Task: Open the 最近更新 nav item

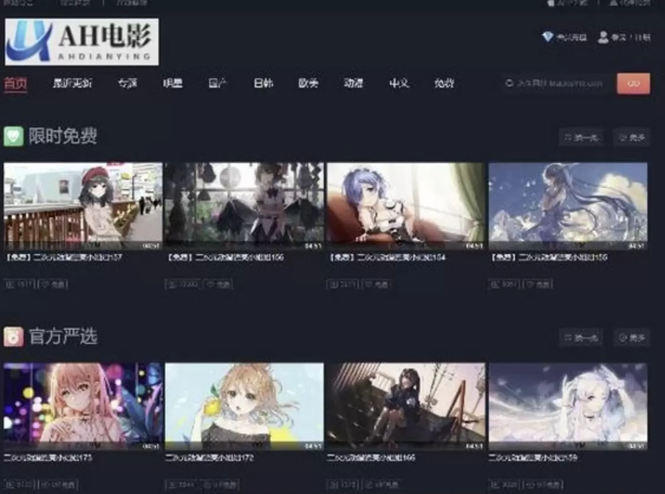Action: pyautogui.click(x=72, y=83)
